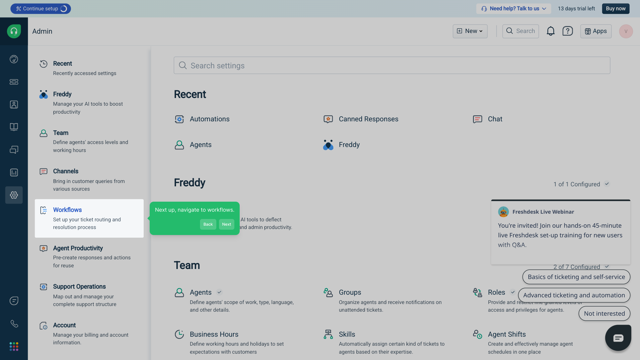
Task: Open Tickets icon in left sidebar
Action: click(14, 82)
